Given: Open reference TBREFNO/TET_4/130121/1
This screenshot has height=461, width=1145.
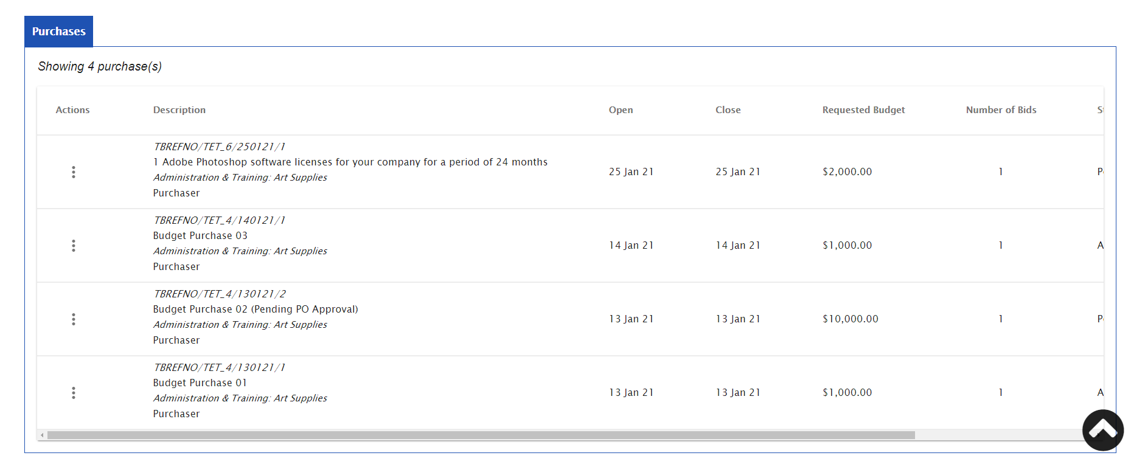Looking at the screenshot, I should pos(219,367).
